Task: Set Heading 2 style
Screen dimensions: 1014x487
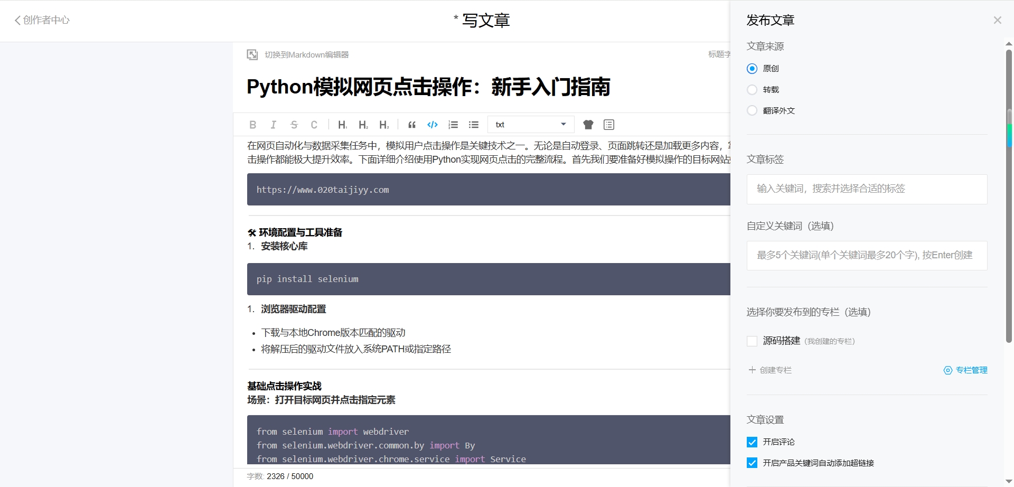Action: pyautogui.click(x=363, y=125)
